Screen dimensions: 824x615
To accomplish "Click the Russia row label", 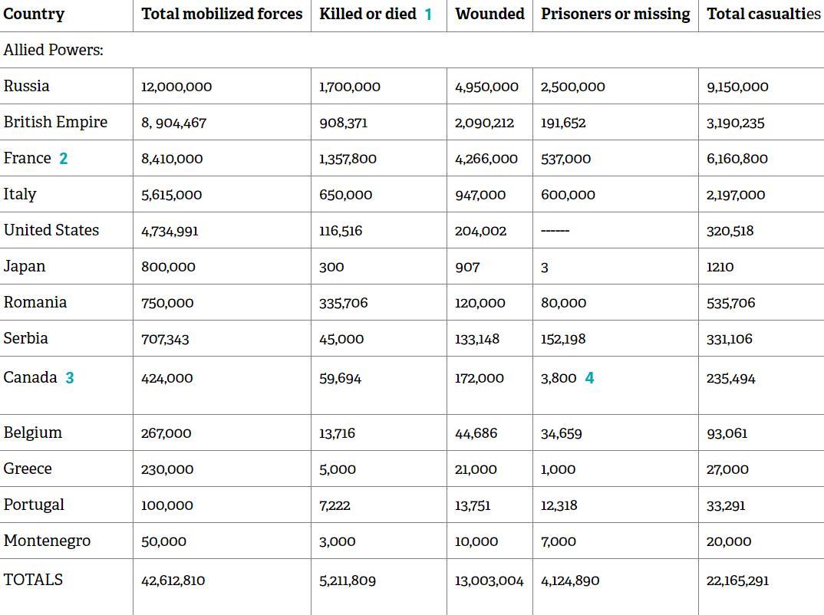I will (x=26, y=86).
